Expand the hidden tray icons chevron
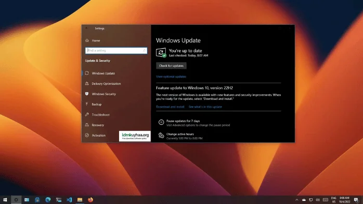The image size is (363, 204). (x=297, y=200)
